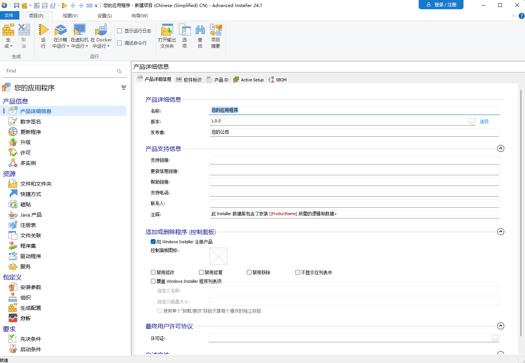Image resolution: width=525 pixels, height=363 pixels.
Task: Collapse 添加或删除程序 (控制面板) section
Action: [x=501, y=232]
